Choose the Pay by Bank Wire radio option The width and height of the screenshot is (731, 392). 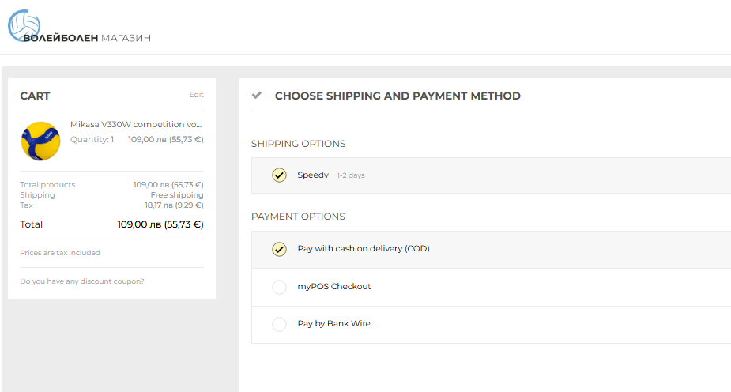pos(279,324)
